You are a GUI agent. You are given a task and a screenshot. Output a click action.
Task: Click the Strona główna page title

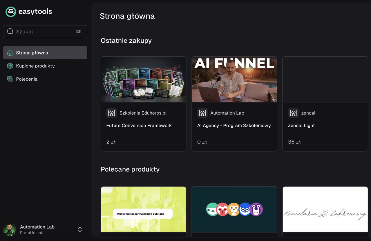click(x=127, y=16)
